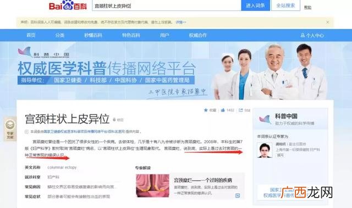Image resolution: width=352 pixels, height=208 pixels.
Task: Click the 英文名称 label
Action: [32, 167]
